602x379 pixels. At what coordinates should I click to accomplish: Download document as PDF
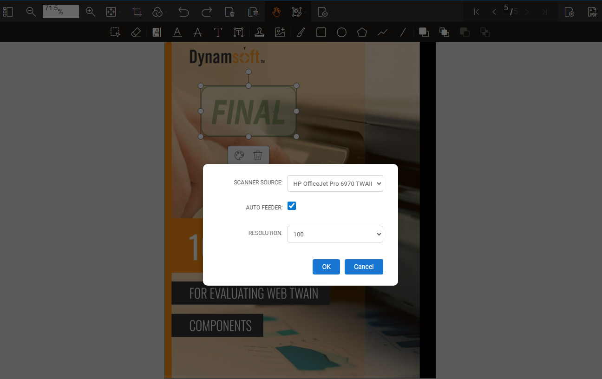coord(592,12)
